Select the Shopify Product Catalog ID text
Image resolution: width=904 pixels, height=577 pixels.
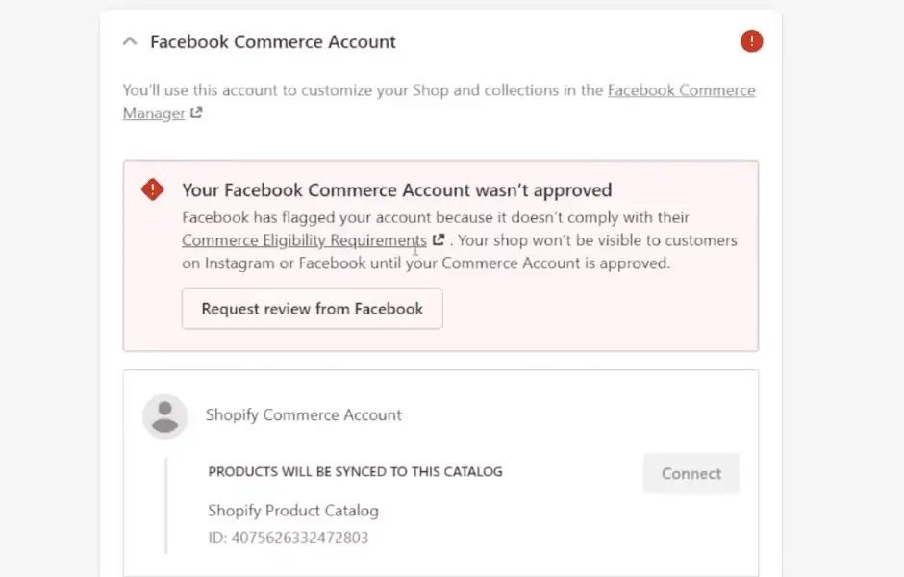click(288, 539)
